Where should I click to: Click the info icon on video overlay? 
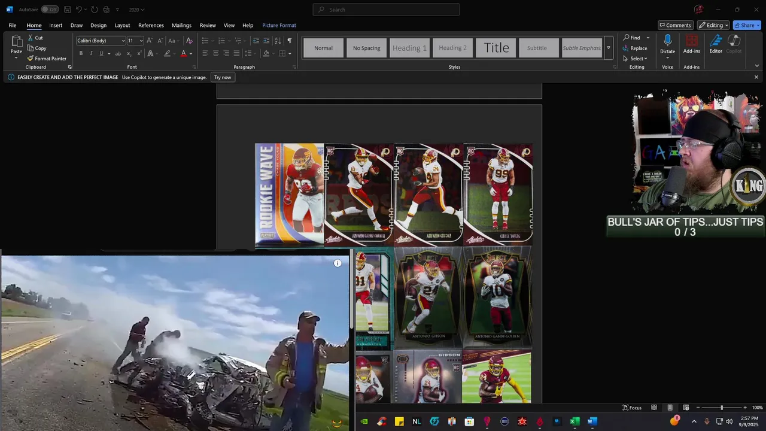[338, 263]
